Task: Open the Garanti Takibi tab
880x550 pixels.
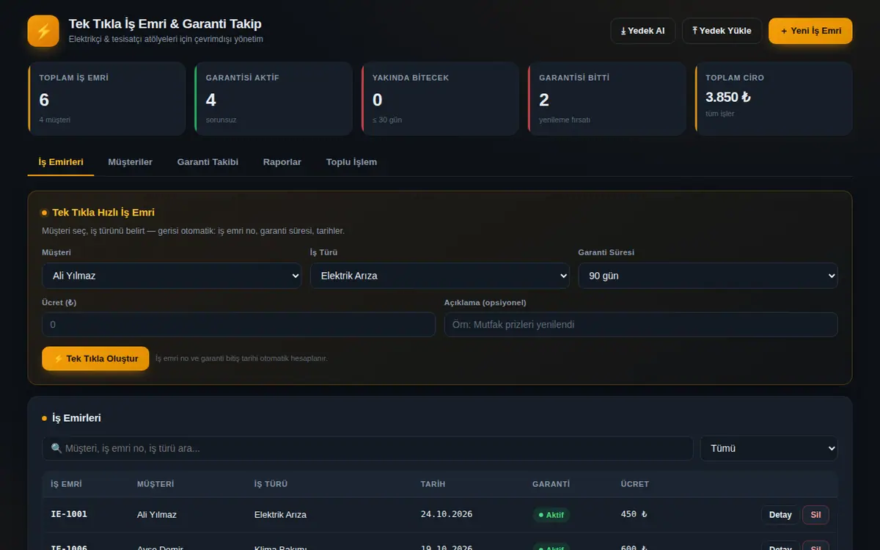Action: pyautogui.click(x=208, y=162)
